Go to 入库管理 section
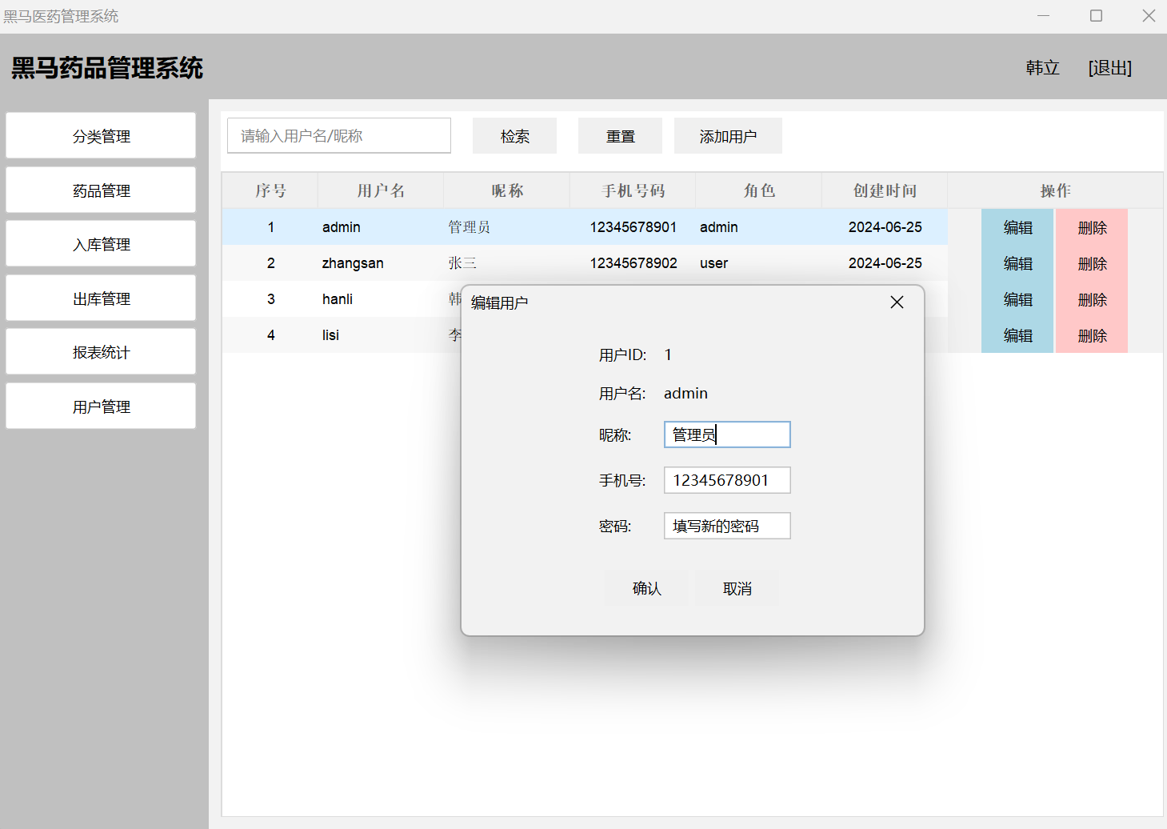Viewport: 1167px width, 829px height. click(x=101, y=244)
